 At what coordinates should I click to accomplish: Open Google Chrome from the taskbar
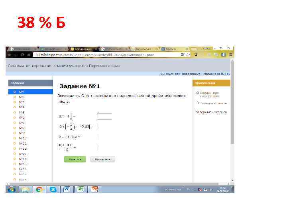click(39, 190)
